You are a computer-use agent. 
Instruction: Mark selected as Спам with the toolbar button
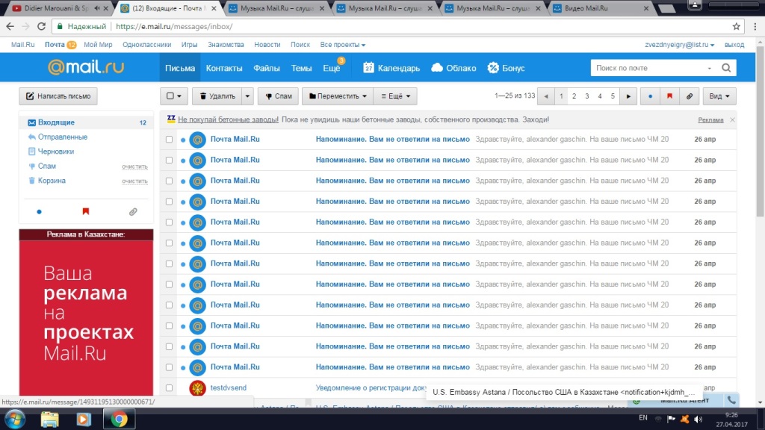click(278, 96)
